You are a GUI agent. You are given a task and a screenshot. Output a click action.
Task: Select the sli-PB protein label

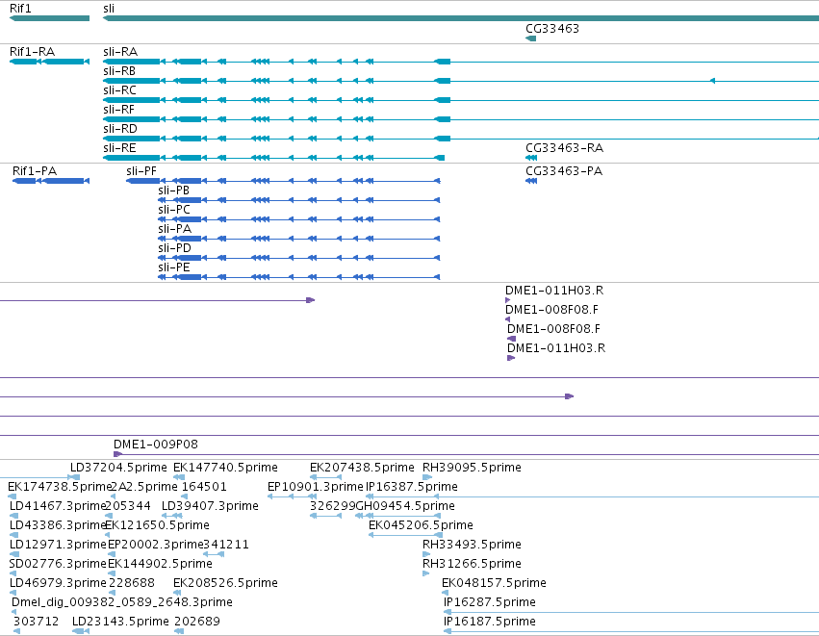point(173,191)
